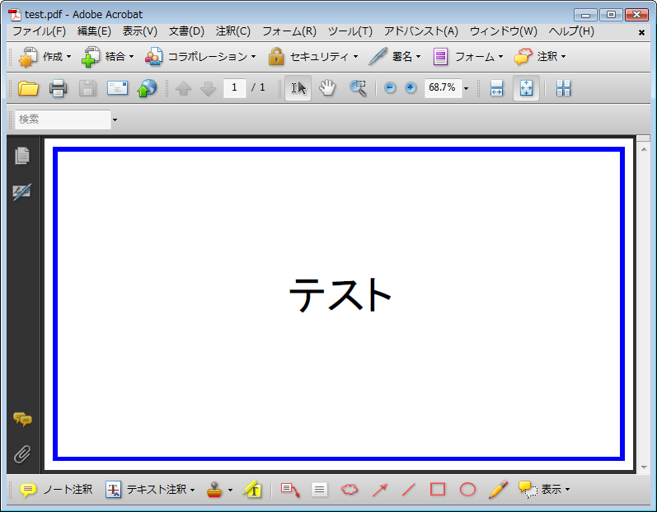Expand the テキスト注釈 dropdown arrow
Viewport: 657px width, 512px height.
click(x=192, y=490)
